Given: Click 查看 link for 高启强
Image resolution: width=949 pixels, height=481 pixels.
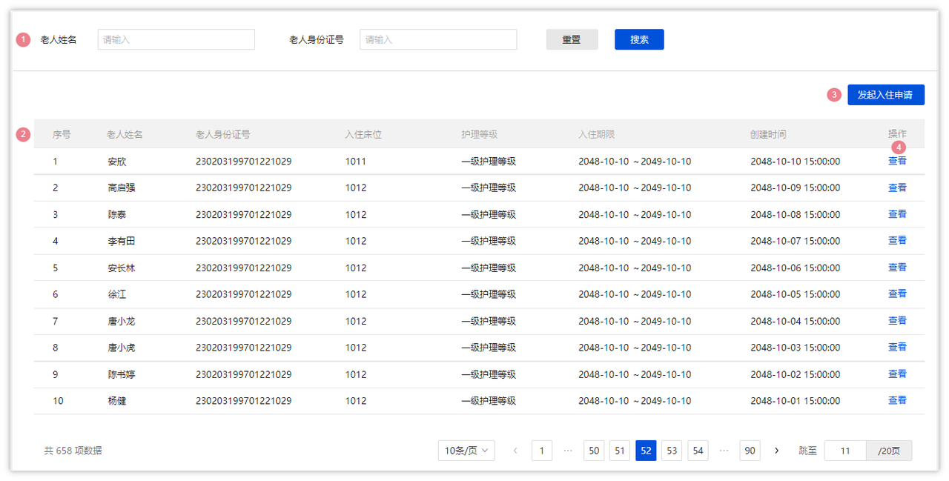Looking at the screenshot, I should tap(897, 188).
